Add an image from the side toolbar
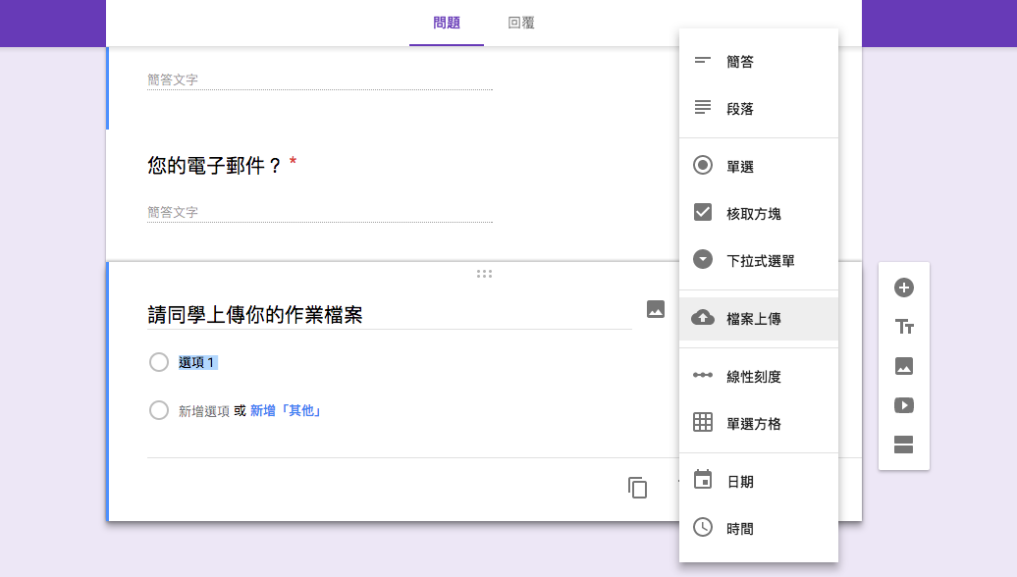Image resolution: width=1017 pixels, height=577 pixels. [x=903, y=366]
